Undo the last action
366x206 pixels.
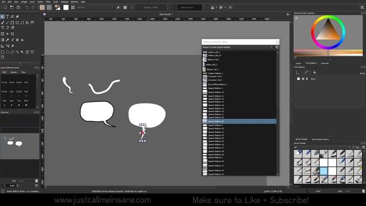(x=27, y=7)
